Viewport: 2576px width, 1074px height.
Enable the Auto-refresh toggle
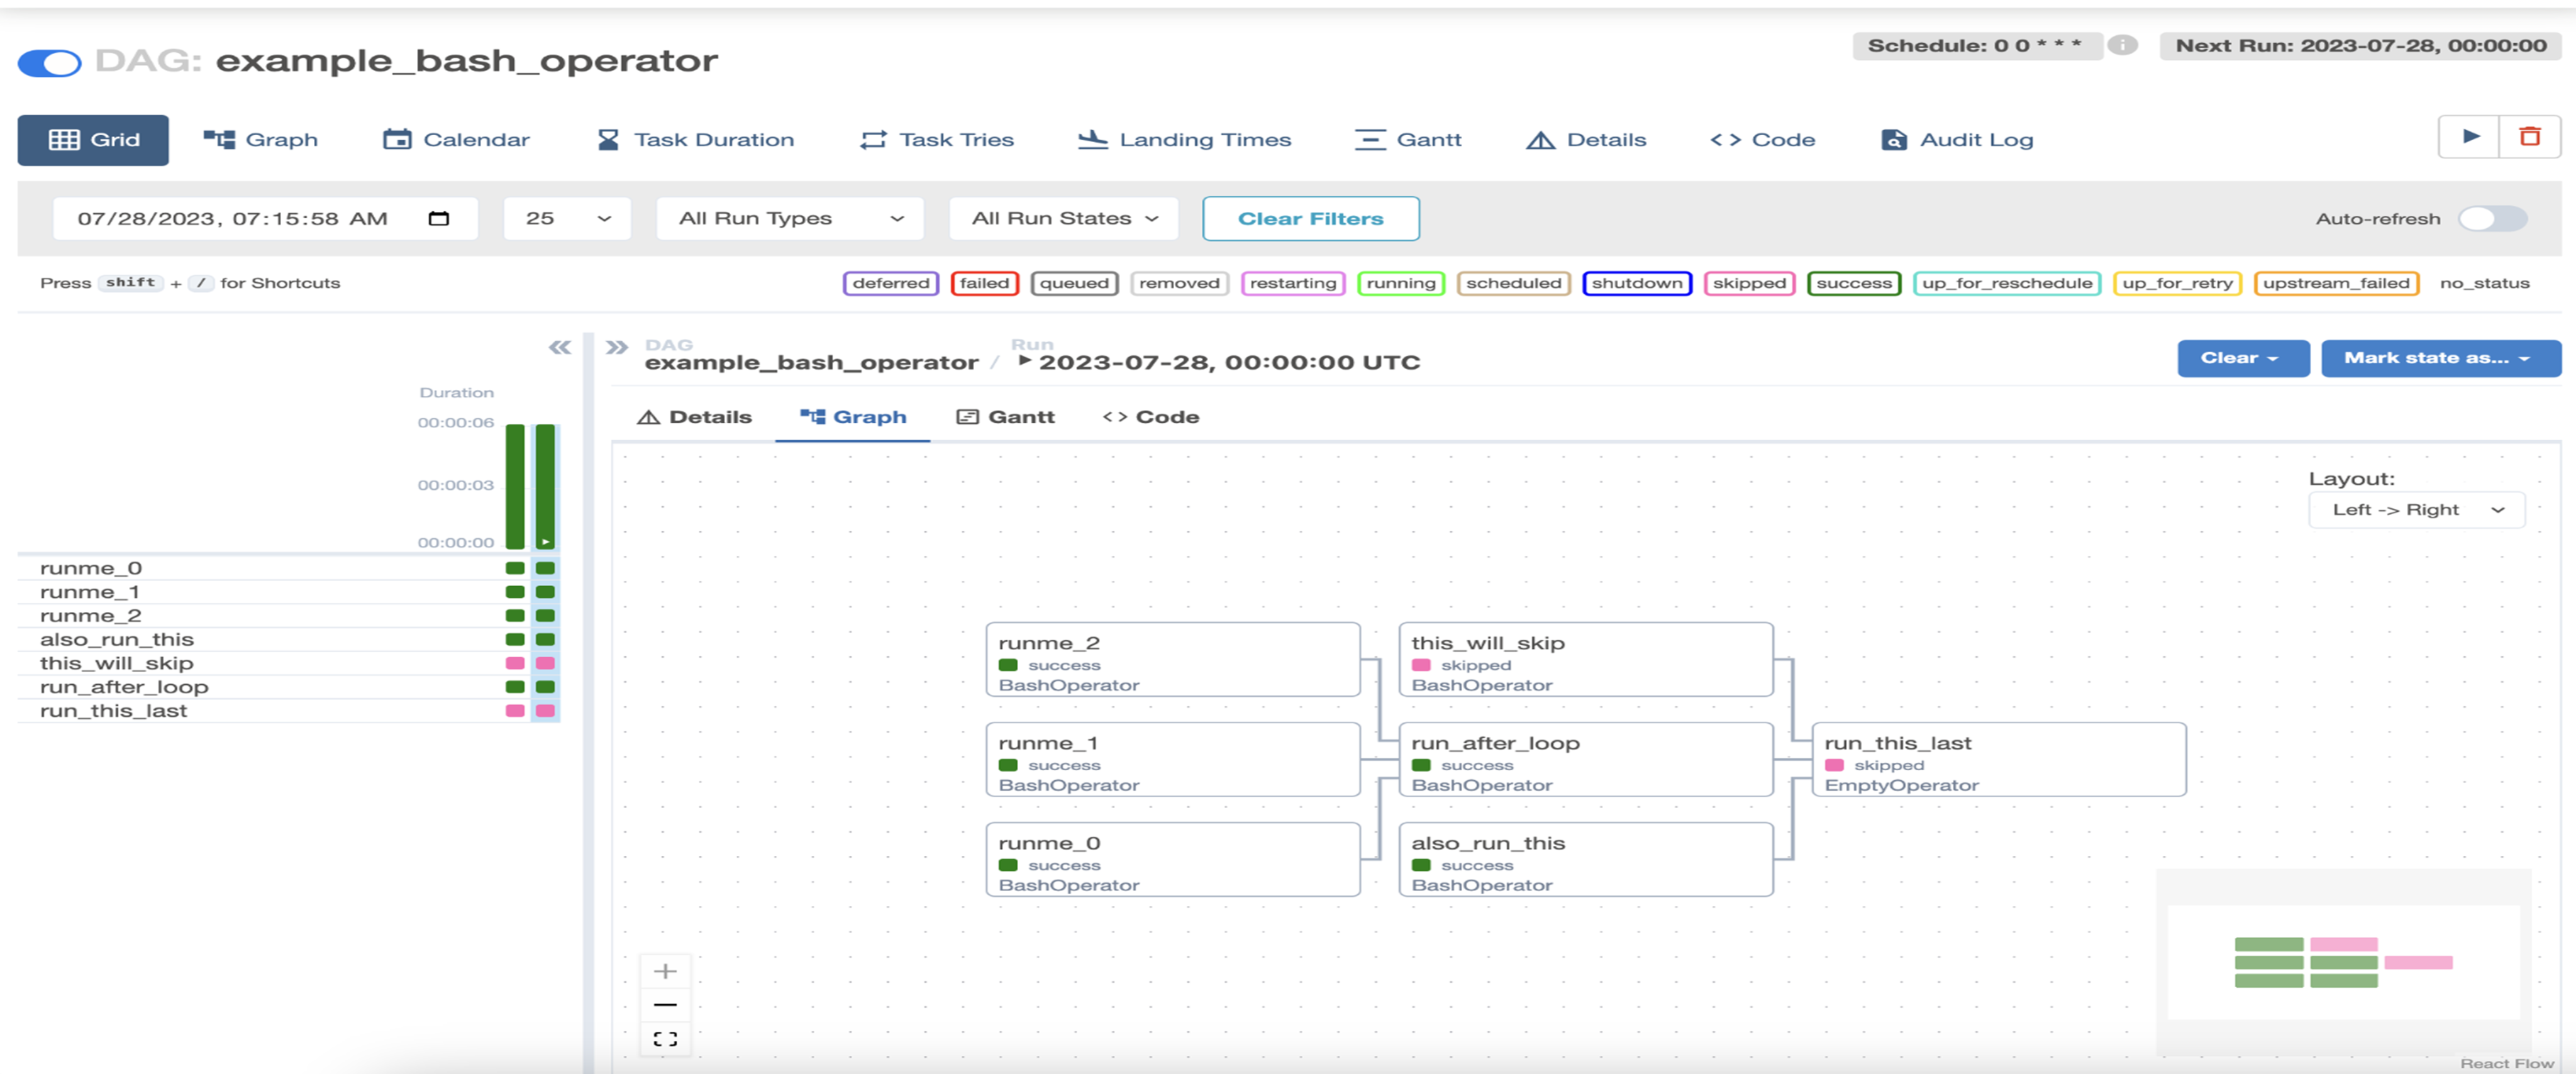(x=2492, y=218)
